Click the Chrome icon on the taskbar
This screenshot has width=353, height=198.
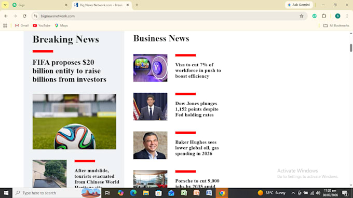[x=222, y=193]
